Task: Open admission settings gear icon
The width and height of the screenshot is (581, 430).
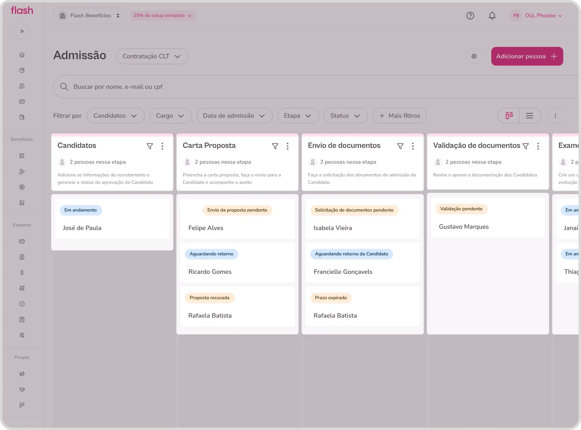Action: (x=474, y=56)
